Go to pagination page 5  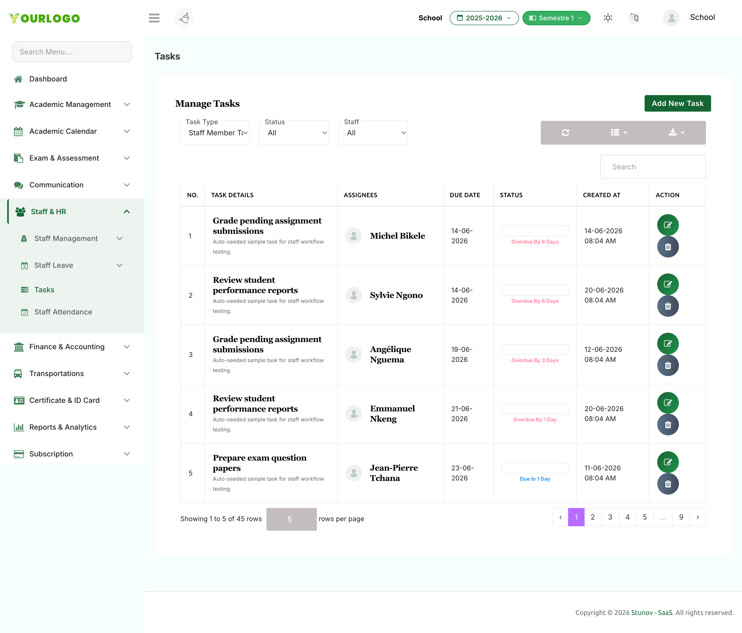pyautogui.click(x=645, y=517)
